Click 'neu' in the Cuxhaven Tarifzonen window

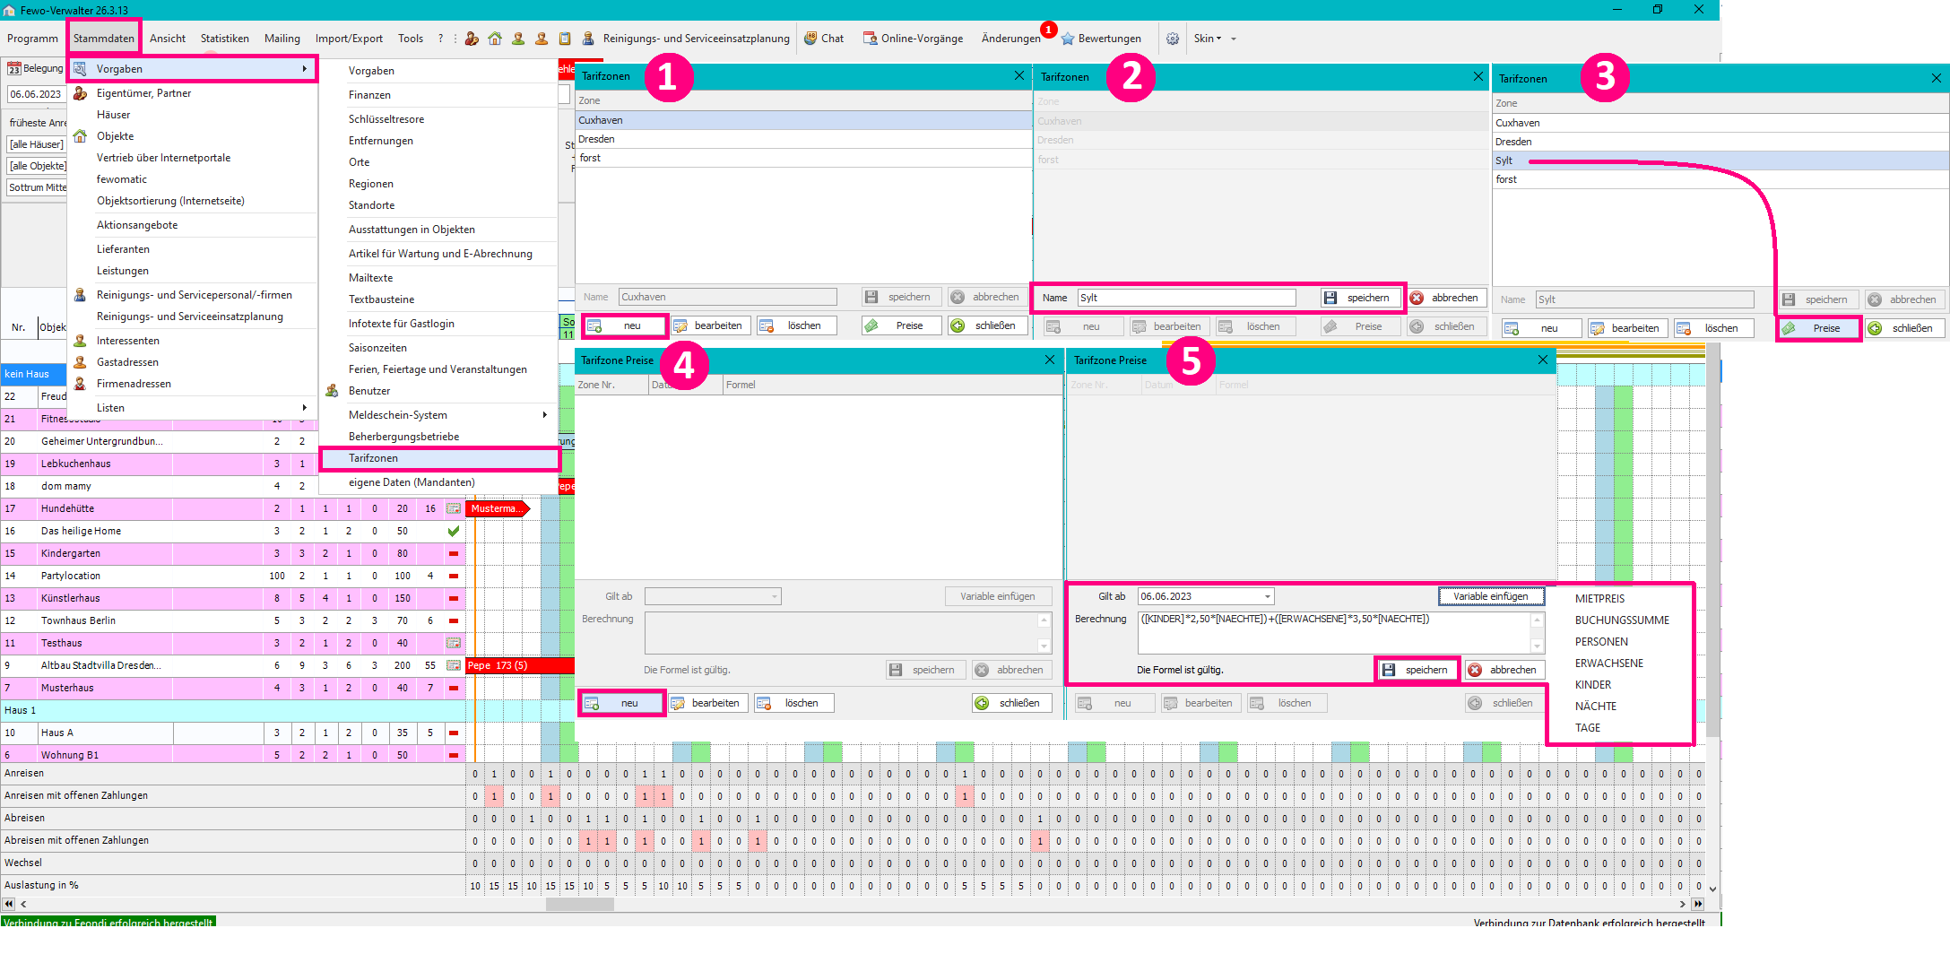624,325
